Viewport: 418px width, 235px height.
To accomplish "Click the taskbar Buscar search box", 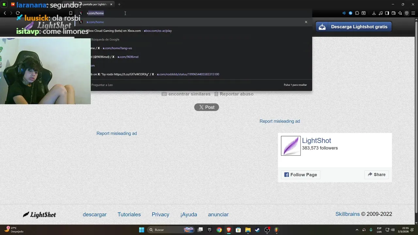I will [171, 230].
